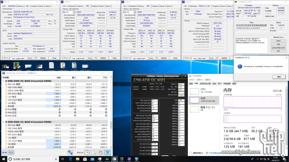The width and height of the screenshot is (289, 162).
Task: Open Microsoft Edge from the taskbar
Action: coord(70,159)
